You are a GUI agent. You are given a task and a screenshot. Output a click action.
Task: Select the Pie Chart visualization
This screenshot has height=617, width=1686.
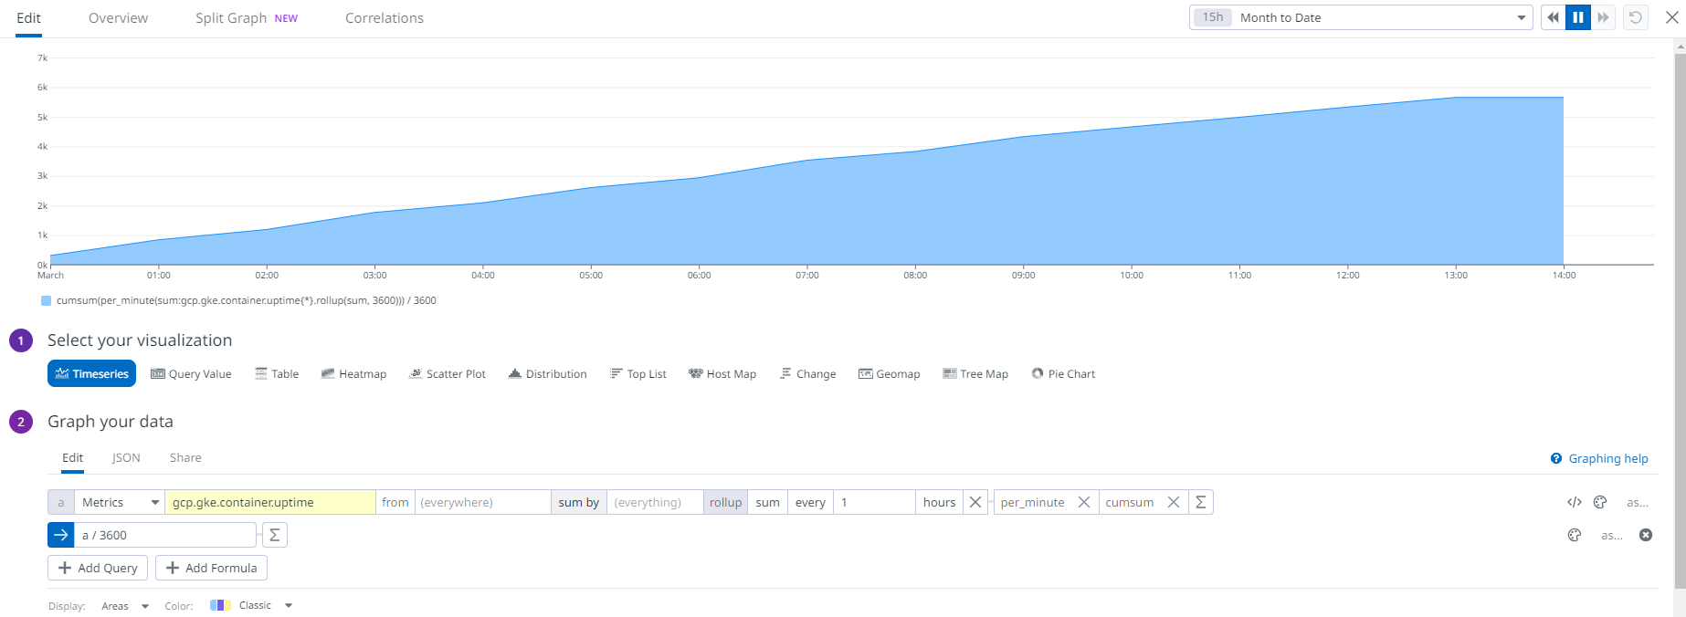(x=1063, y=373)
